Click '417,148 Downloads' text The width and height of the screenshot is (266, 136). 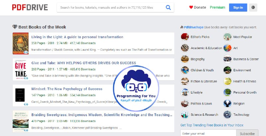pyautogui.click(x=83, y=43)
